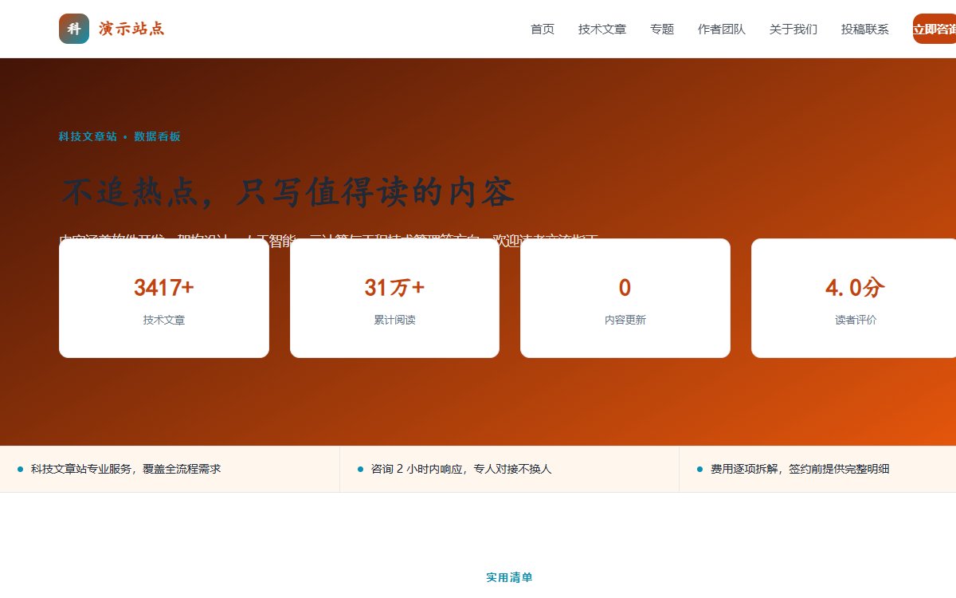Click the text 费用逐项拆解，签约前提供完整明细
The image size is (956, 598).
tap(800, 469)
